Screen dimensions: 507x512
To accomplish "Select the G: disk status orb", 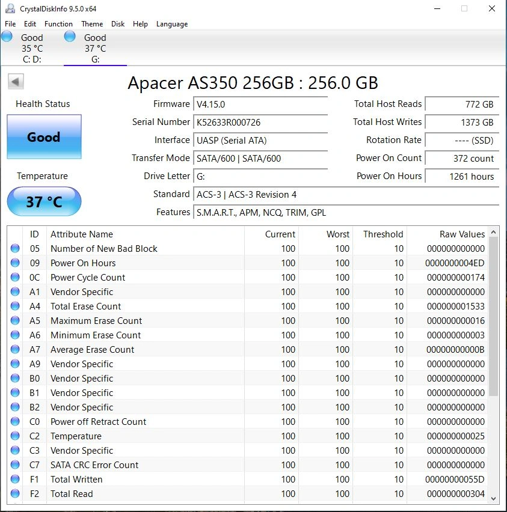I will pos(70,37).
